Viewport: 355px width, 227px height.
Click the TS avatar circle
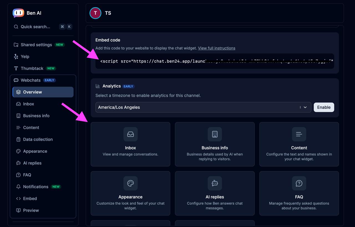95,13
